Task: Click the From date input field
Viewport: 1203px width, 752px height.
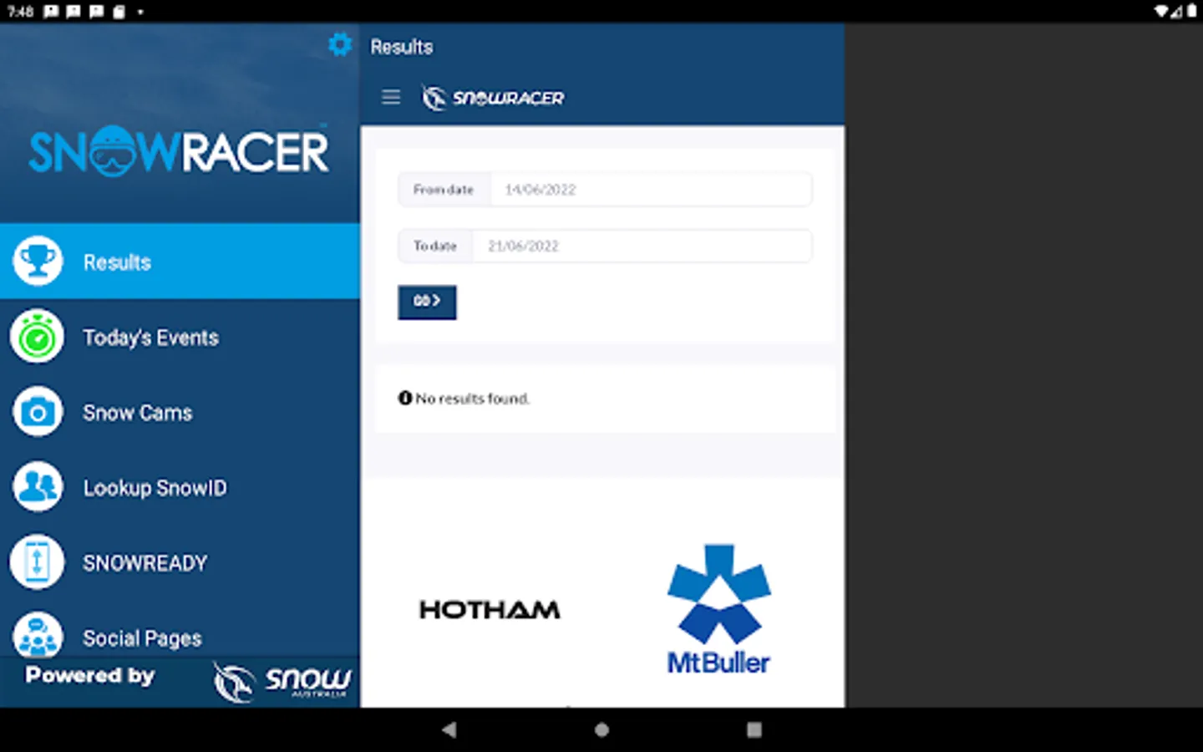Action: [x=650, y=190]
